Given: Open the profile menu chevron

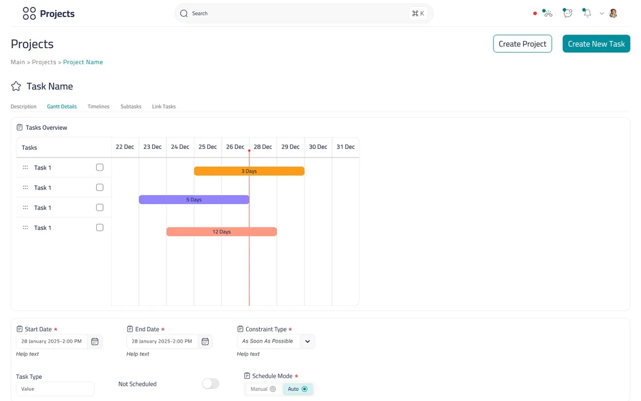Looking at the screenshot, I should tap(602, 14).
